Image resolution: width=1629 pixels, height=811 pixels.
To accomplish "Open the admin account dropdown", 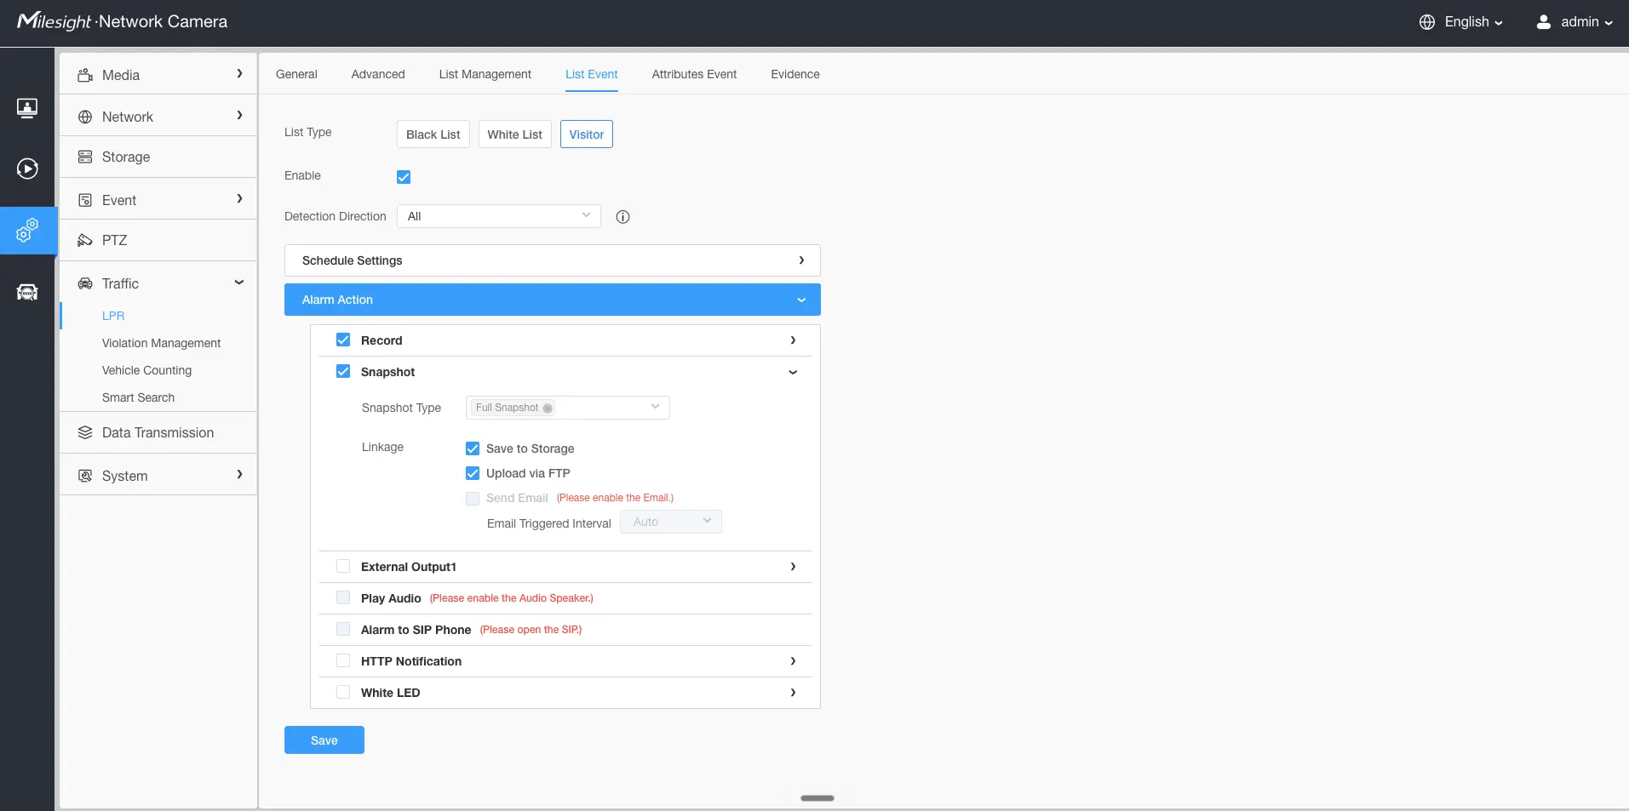I will click(x=1586, y=22).
